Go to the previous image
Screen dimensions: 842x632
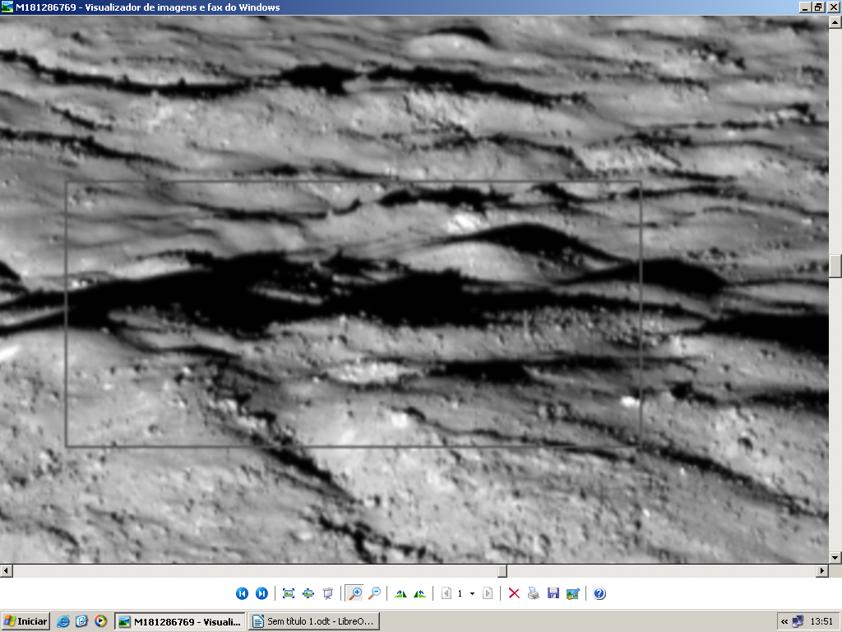(x=242, y=593)
